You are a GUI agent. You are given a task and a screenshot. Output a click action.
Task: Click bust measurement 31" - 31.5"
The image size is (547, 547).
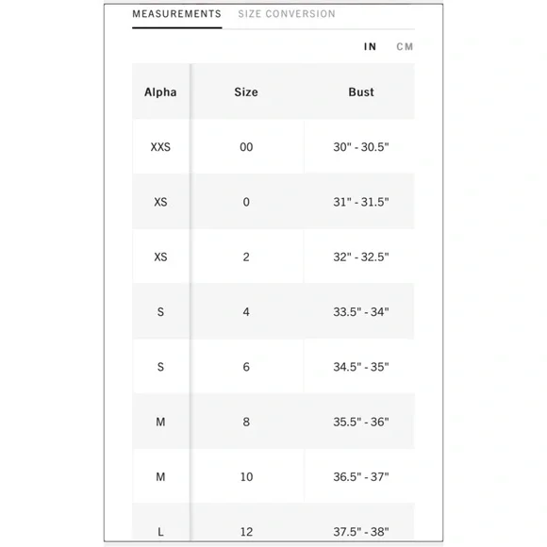coord(361,202)
